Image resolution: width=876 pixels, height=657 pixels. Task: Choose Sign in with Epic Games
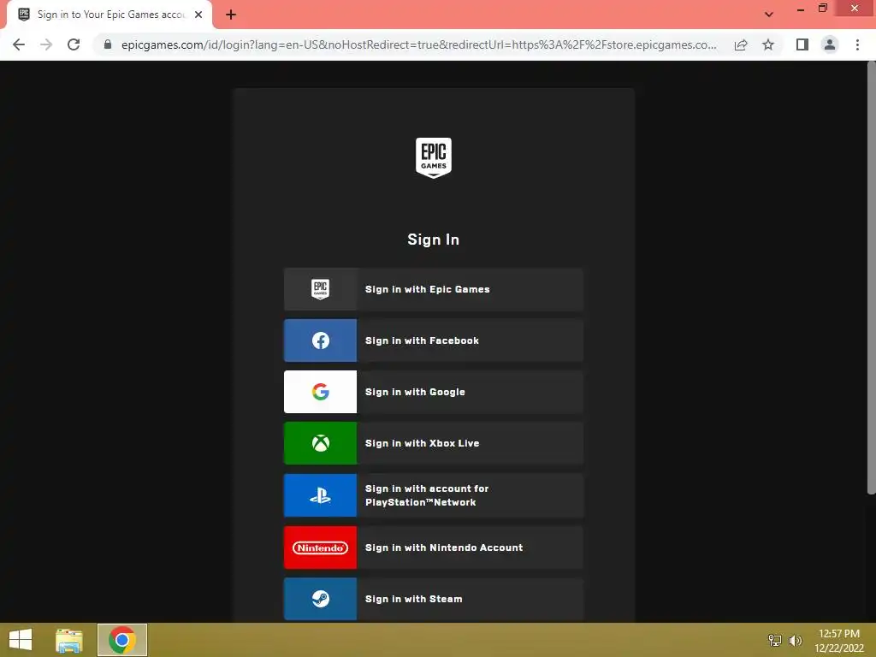pyautogui.click(x=434, y=289)
